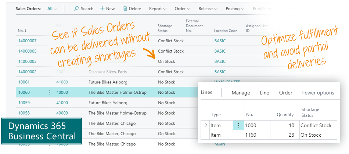Expand the Posting menu

[235, 9]
